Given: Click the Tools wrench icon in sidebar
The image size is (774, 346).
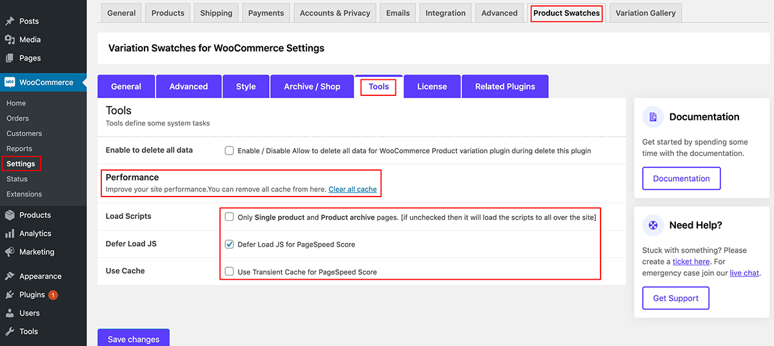Looking at the screenshot, I should 10,332.
